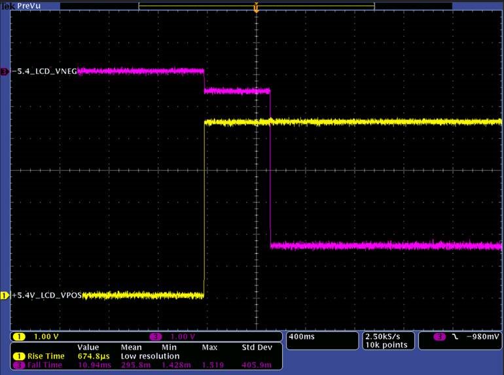Click the Low resolution warning text
This screenshot has width=504, height=375.
coord(150,357)
